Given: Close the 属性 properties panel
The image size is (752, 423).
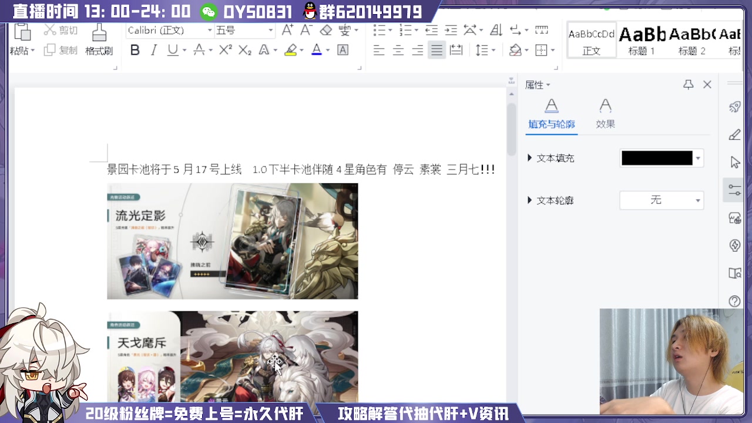Looking at the screenshot, I should click(x=707, y=85).
